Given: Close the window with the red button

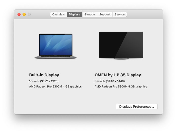Looking at the screenshot, I should [19, 14].
